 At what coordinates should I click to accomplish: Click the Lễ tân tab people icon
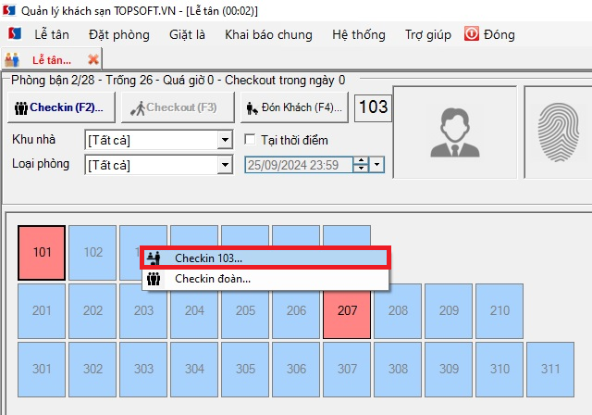12,59
